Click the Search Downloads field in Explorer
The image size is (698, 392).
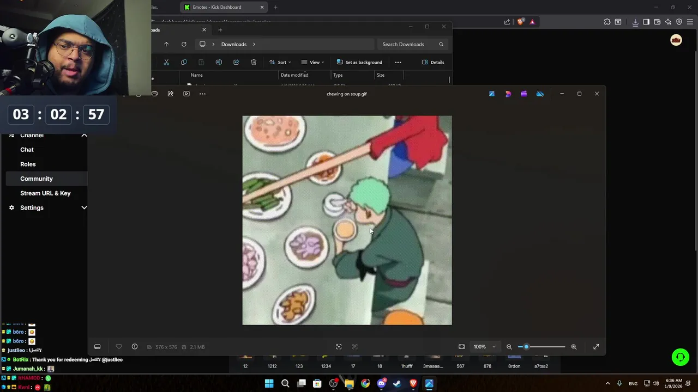412,44
